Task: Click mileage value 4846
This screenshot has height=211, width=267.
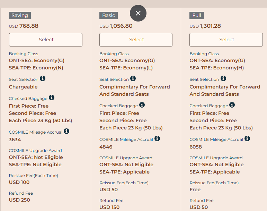Action: (106, 147)
